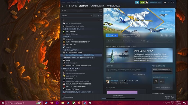The image size is (188, 105).
Task: Open the Store Page link
Action: pos(111,41)
